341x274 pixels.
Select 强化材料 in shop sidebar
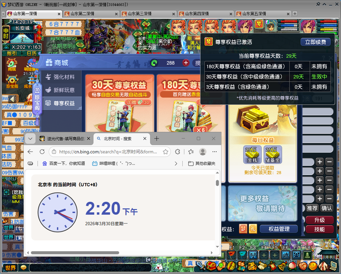click(62, 77)
